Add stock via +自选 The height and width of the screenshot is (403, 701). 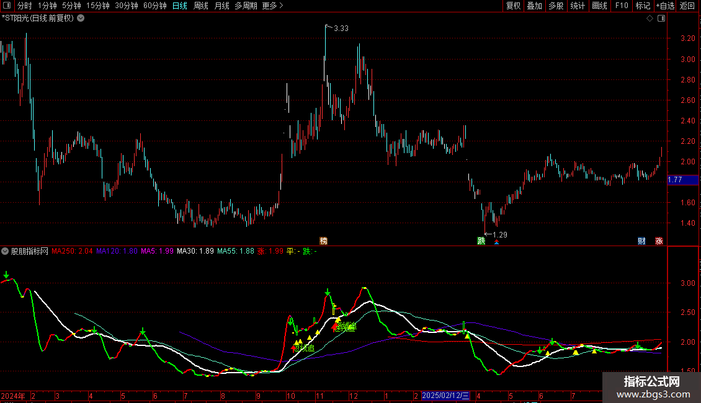pyautogui.click(x=665, y=6)
